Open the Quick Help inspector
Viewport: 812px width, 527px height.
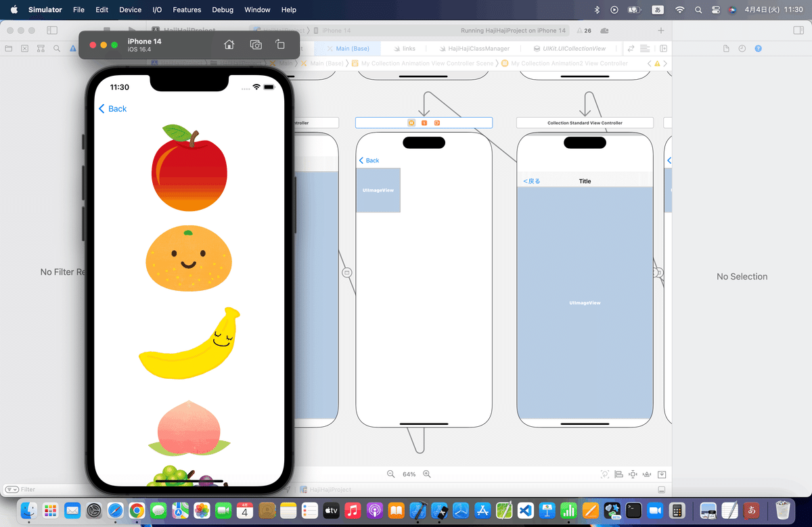coord(758,49)
